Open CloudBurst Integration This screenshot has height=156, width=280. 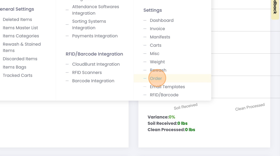[x=96, y=64]
